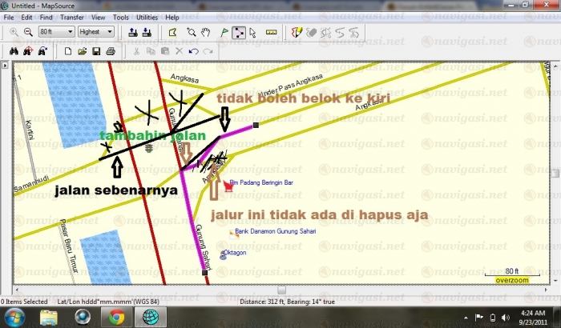Select the Hand pan tool
561x328 pixels.
click(206, 33)
